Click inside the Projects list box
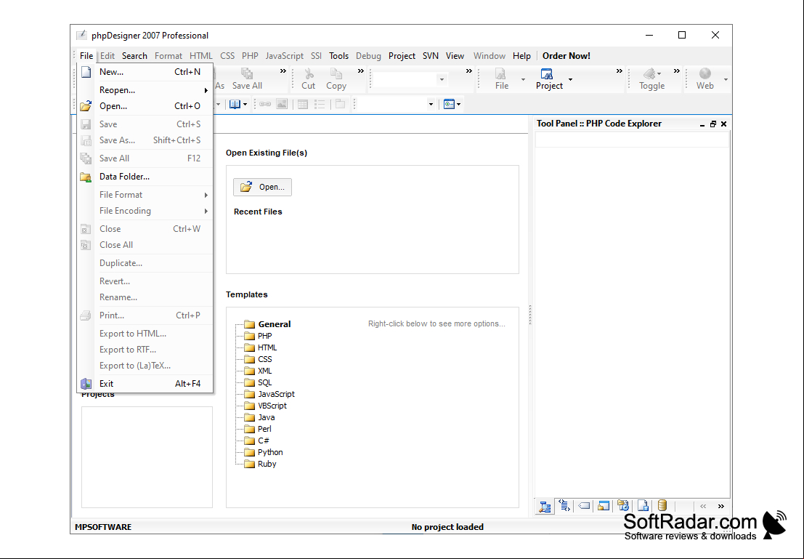This screenshot has height=559, width=804. click(147, 457)
